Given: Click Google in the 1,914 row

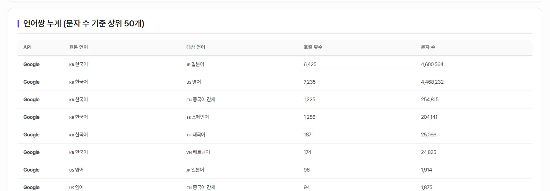Looking at the screenshot, I should (31, 170).
